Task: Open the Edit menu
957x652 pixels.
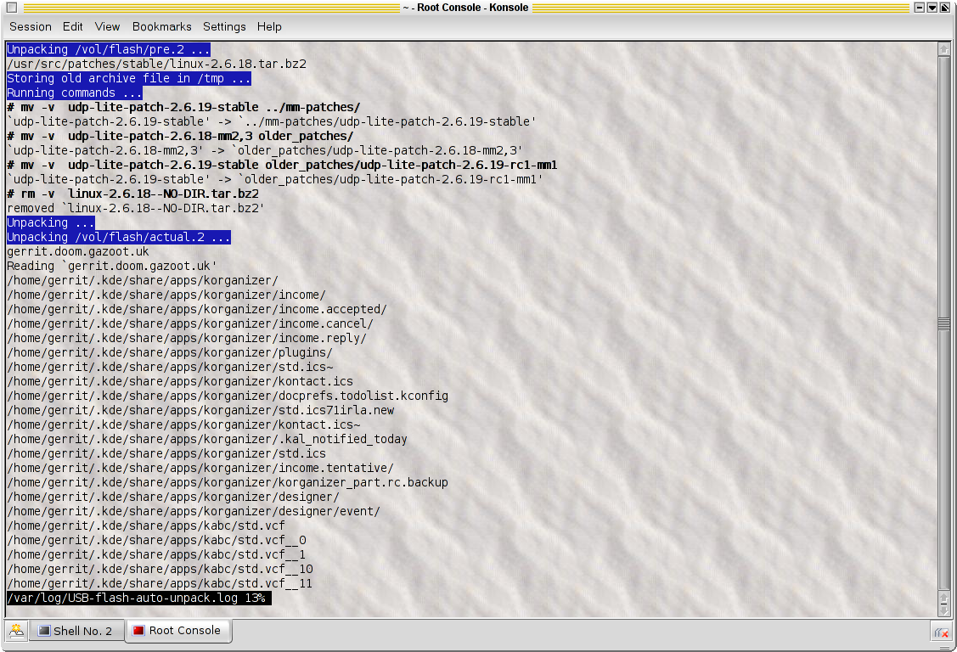Action: click(x=73, y=27)
